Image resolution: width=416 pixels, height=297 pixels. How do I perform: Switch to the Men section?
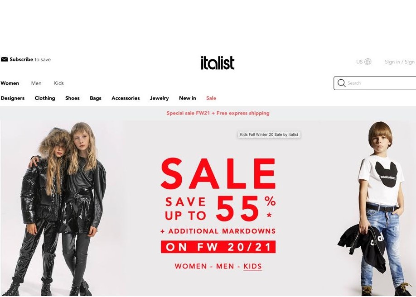(36, 83)
